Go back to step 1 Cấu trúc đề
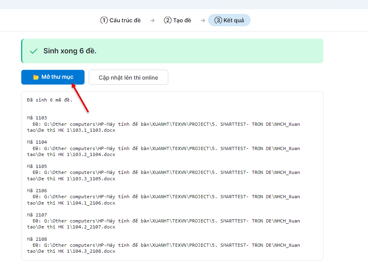The height and width of the screenshot is (273, 368). click(121, 20)
